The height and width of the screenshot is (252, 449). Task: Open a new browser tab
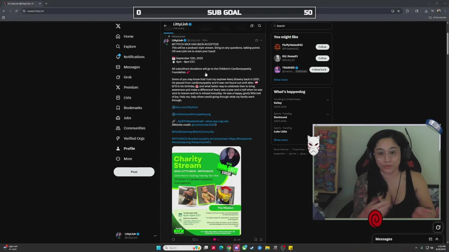(46, 3)
